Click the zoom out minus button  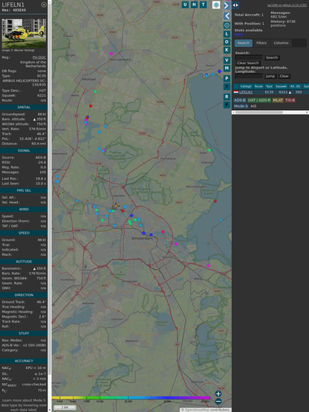[218, 402]
